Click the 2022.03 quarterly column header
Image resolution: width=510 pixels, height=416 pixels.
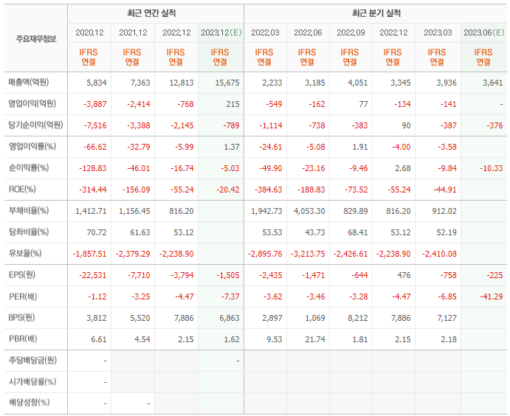265,32
